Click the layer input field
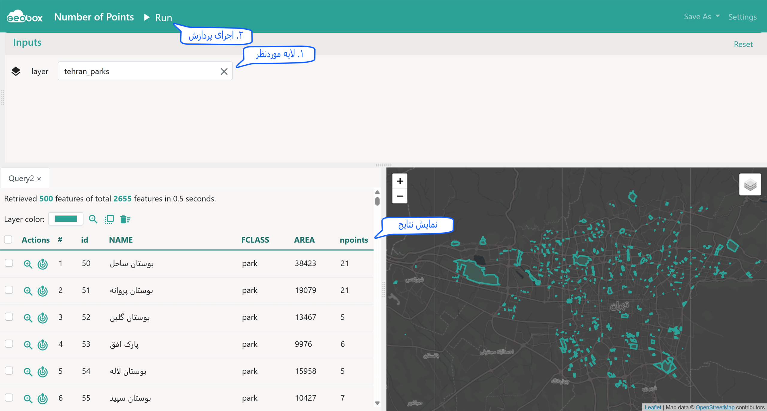Screen dimensions: 767x411 (145, 71)
